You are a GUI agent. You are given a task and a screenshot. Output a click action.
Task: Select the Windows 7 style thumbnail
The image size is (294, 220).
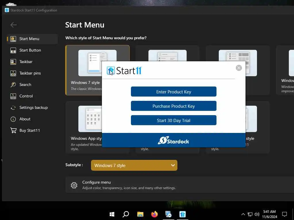point(97,63)
